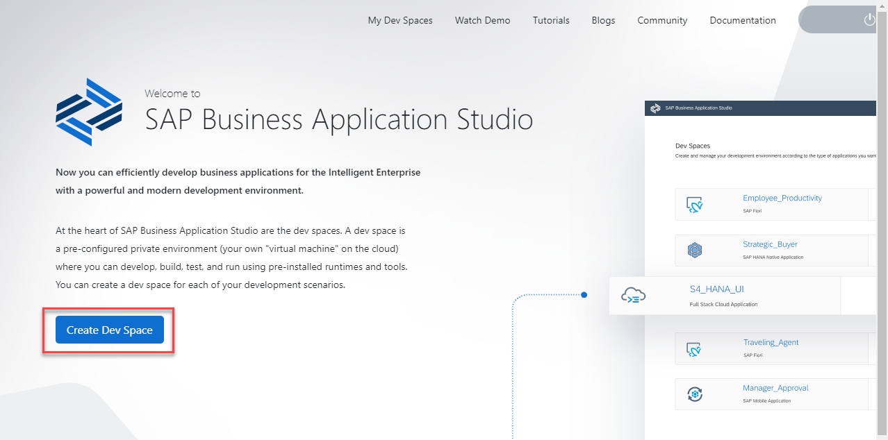This screenshot has width=888, height=440.
Task: Click the Create Dev Space button
Action: 110,330
